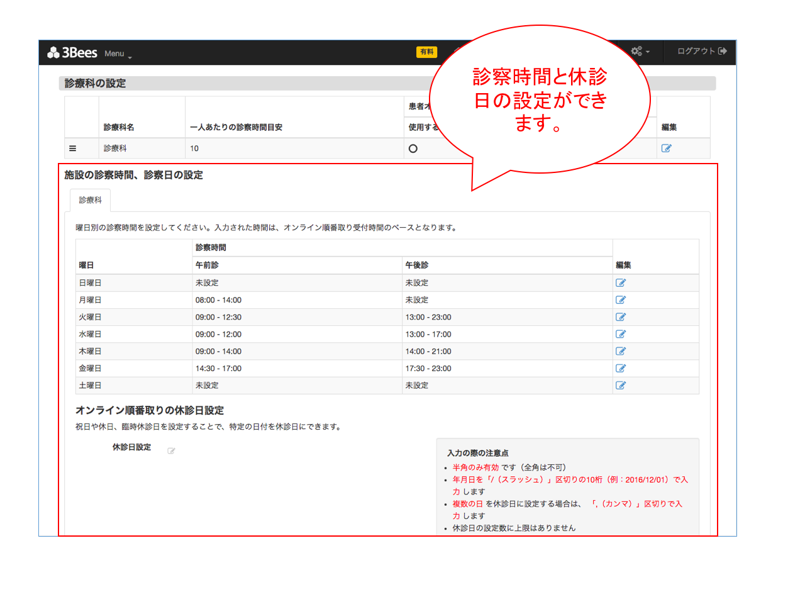805x604 pixels.
Task: Edit 月曜日 consultation hours
Action: pyautogui.click(x=621, y=300)
